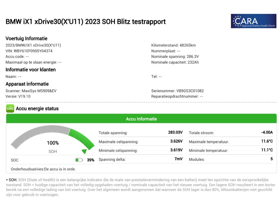Select the Totale spanning 283.03V value
Image resolution: width=280 pixels, height=210 pixels.
175,133
